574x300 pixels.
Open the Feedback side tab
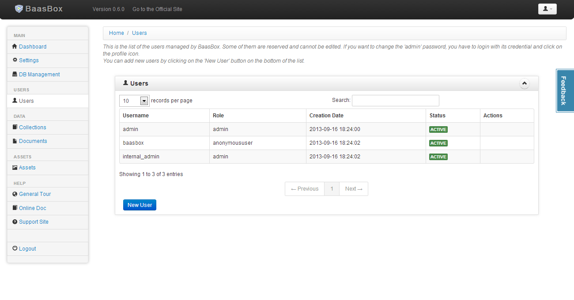pyautogui.click(x=565, y=91)
